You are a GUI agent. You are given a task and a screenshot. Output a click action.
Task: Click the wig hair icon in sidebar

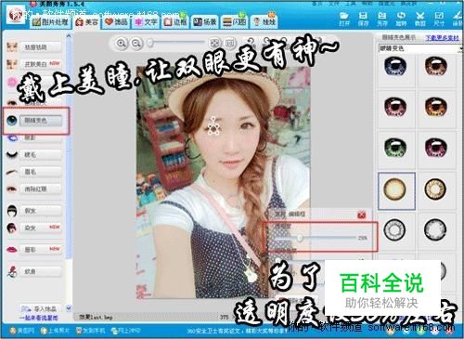point(12,211)
